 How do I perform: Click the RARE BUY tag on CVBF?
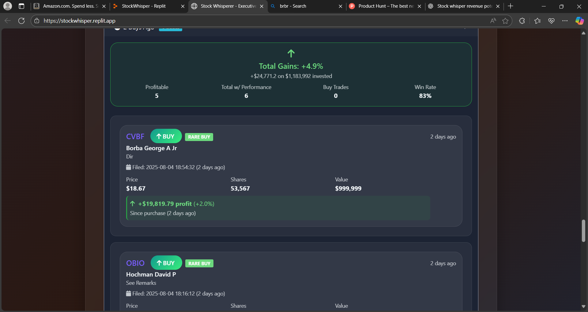(x=199, y=137)
